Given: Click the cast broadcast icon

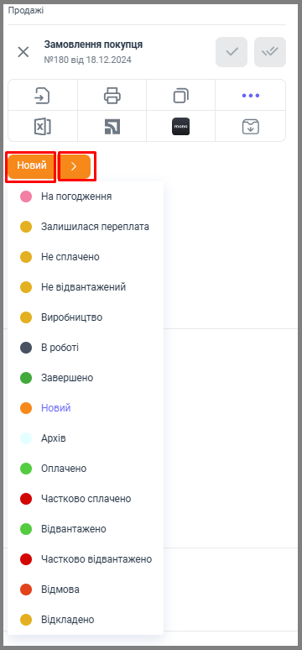Looking at the screenshot, I should coord(112,127).
